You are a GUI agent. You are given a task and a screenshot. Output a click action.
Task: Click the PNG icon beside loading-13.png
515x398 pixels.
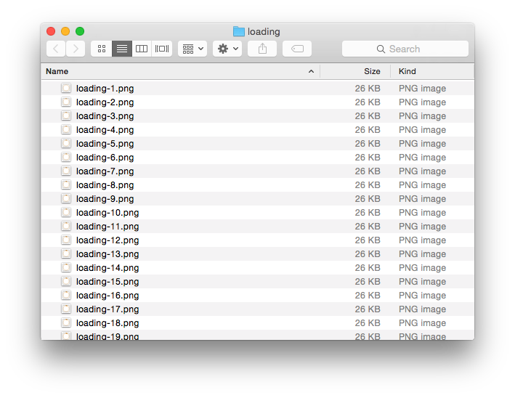click(x=66, y=253)
